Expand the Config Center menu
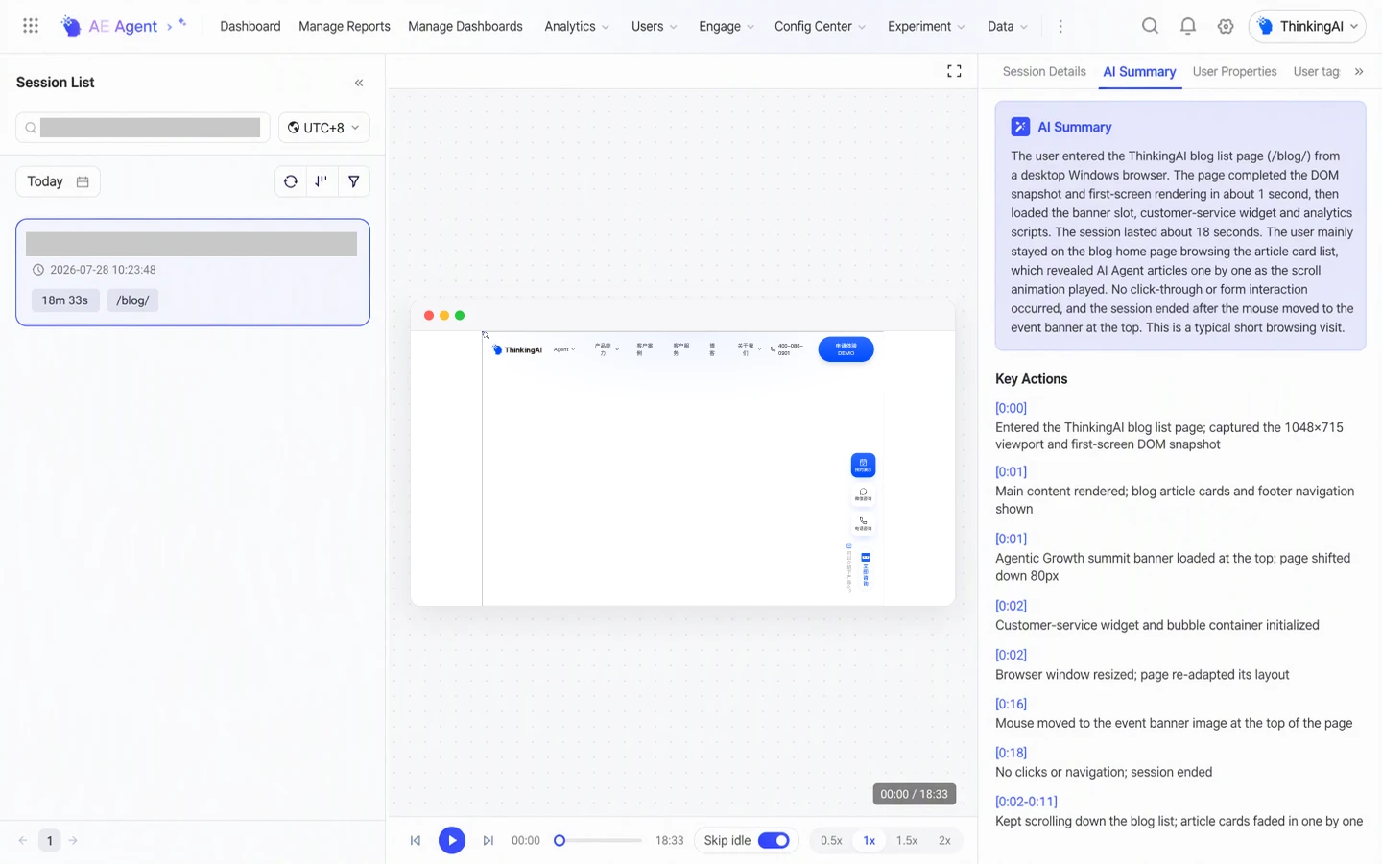 (x=821, y=26)
